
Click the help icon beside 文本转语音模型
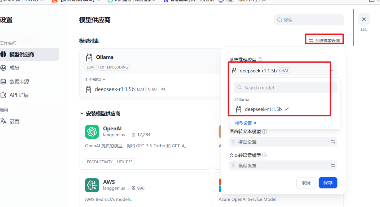coord(264,155)
